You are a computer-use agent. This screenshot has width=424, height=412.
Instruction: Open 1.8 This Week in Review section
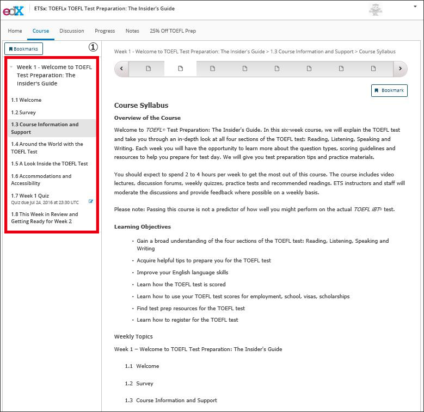point(44,218)
